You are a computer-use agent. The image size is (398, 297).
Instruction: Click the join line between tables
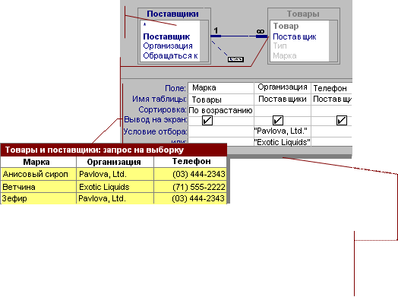238,36
